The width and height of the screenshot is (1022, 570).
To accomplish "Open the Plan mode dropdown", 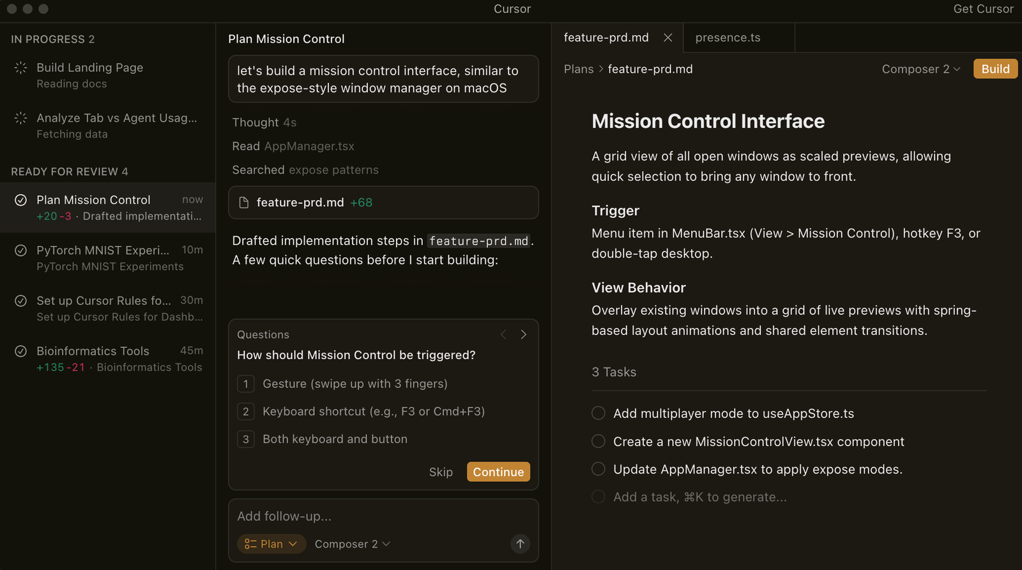I will [x=271, y=544].
